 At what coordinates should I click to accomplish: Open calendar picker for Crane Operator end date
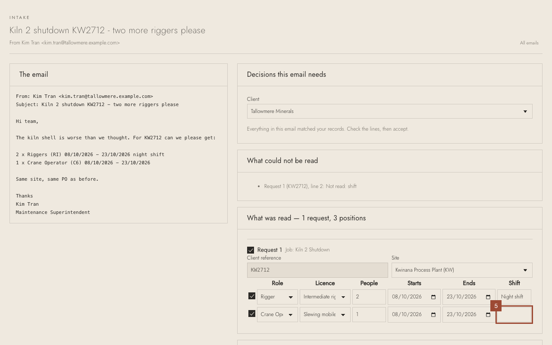488,315
